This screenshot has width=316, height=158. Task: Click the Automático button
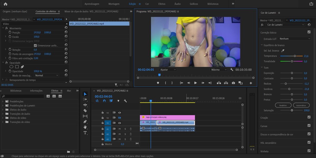[x=301, y=105]
